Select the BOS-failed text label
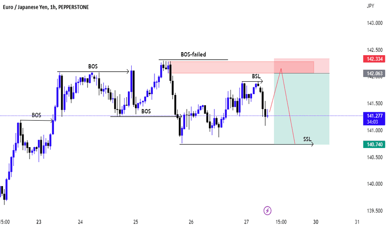This screenshot has width=387, height=228. click(x=193, y=54)
